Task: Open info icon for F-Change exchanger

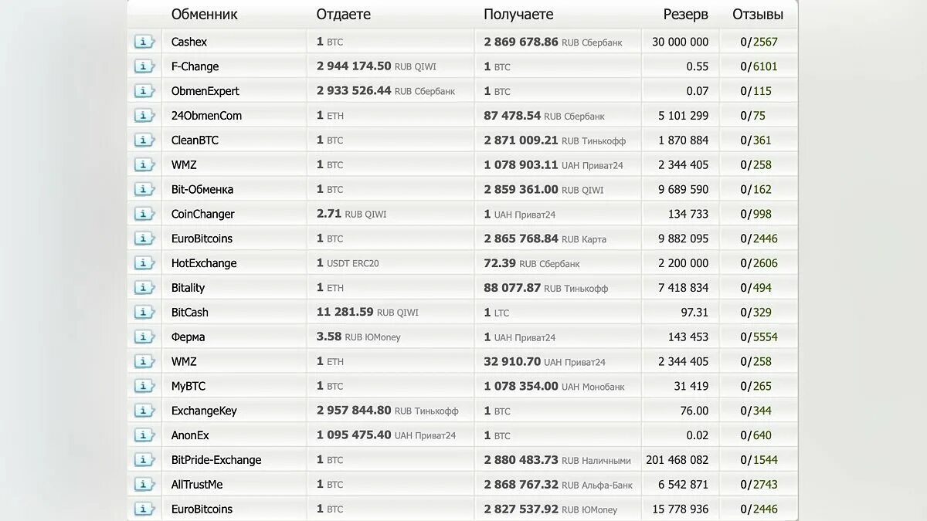Action: coord(144,66)
